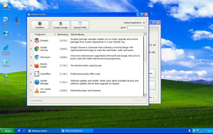Click the Installieren toolbar button
Viewport: 213px width, 134px height.
(x=40, y=25)
